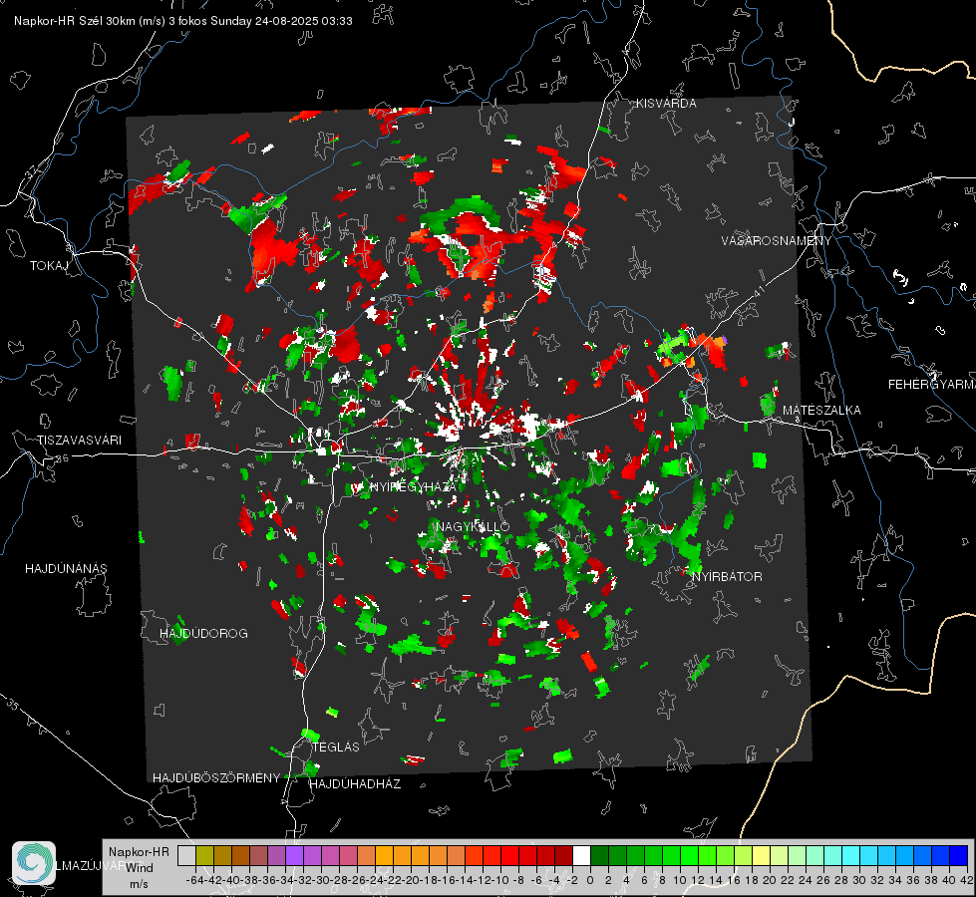Image resolution: width=976 pixels, height=897 pixels.
Task: Select the -64 value on the legend scale
Action: (x=195, y=880)
